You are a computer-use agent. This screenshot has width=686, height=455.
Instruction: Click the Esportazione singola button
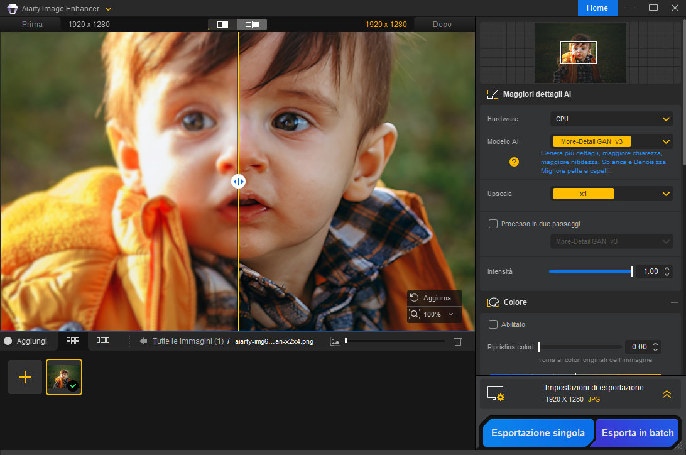click(x=538, y=433)
